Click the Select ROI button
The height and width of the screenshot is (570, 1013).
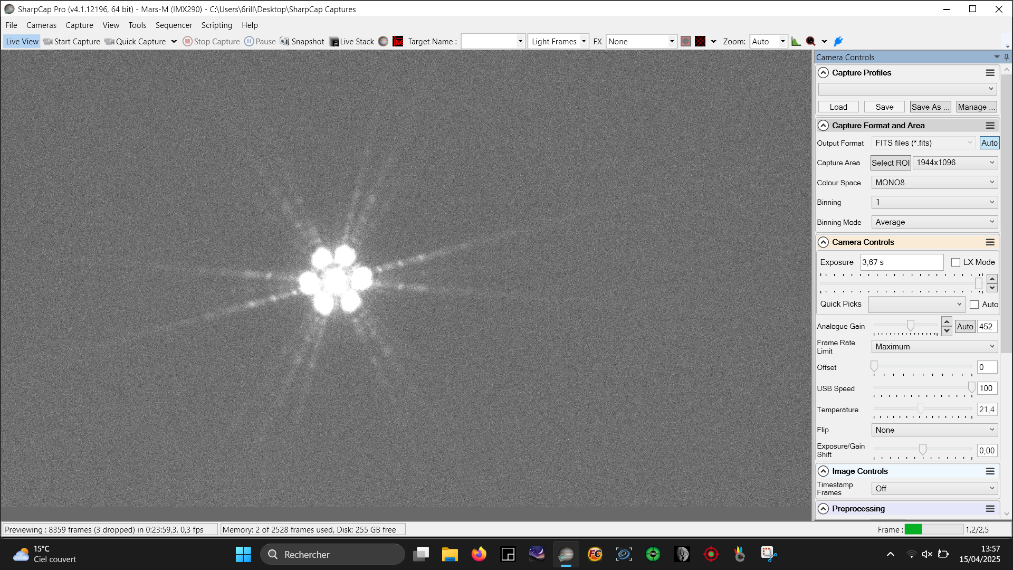click(x=890, y=163)
